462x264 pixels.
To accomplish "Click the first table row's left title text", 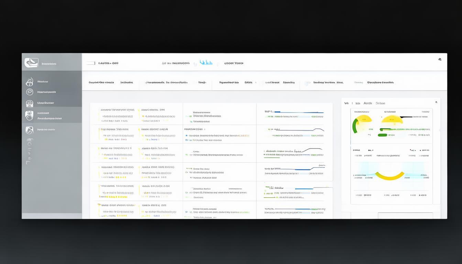I will tap(117, 110).
